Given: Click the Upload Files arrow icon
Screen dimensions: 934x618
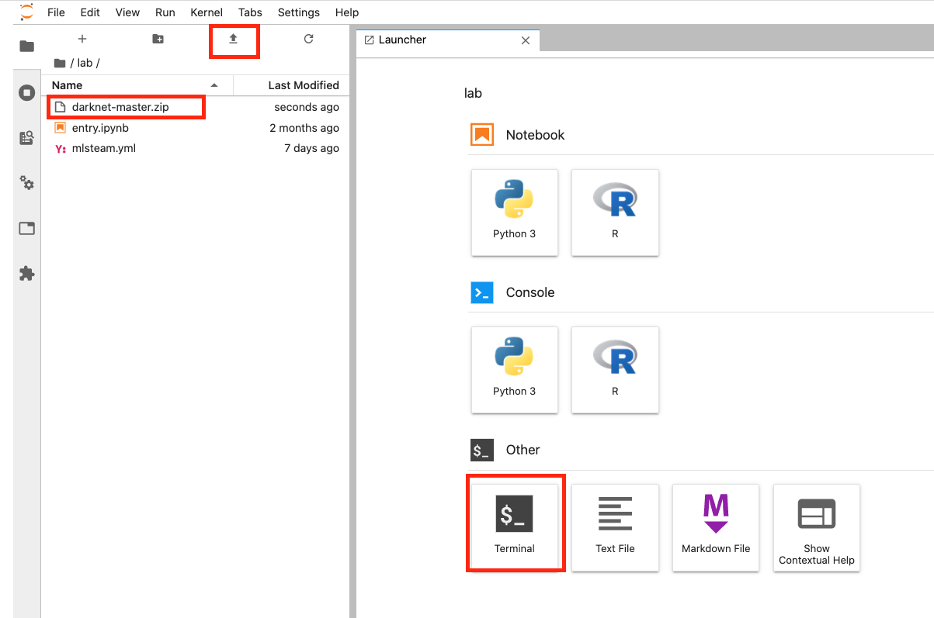Looking at the screenshot, I should 233,39.
